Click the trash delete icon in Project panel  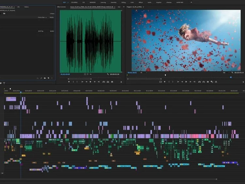[x=52, y=78]
